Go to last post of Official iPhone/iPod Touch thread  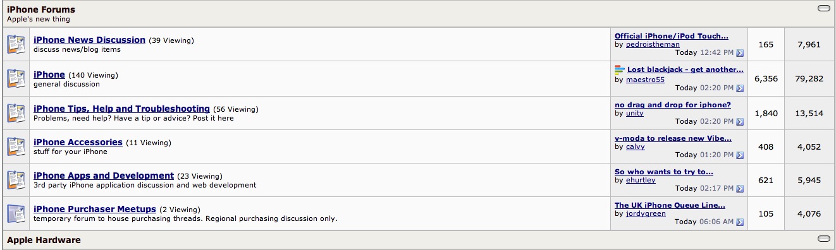(740, 53)
